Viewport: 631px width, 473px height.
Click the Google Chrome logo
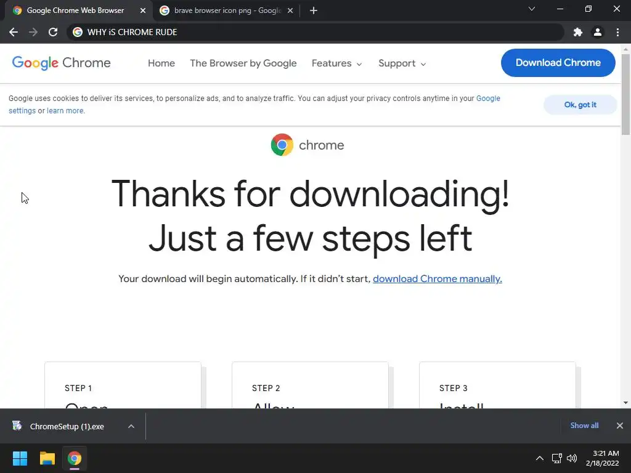[x=61, y=63]
